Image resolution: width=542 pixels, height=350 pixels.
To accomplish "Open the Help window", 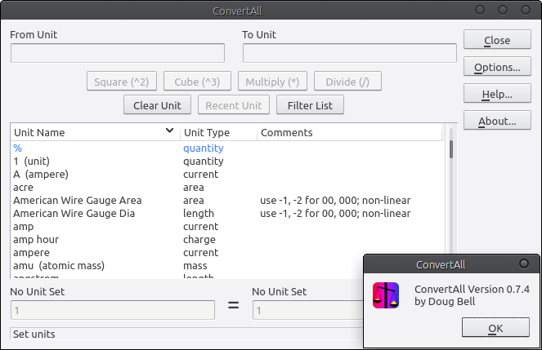I will (x=497, y=94).
